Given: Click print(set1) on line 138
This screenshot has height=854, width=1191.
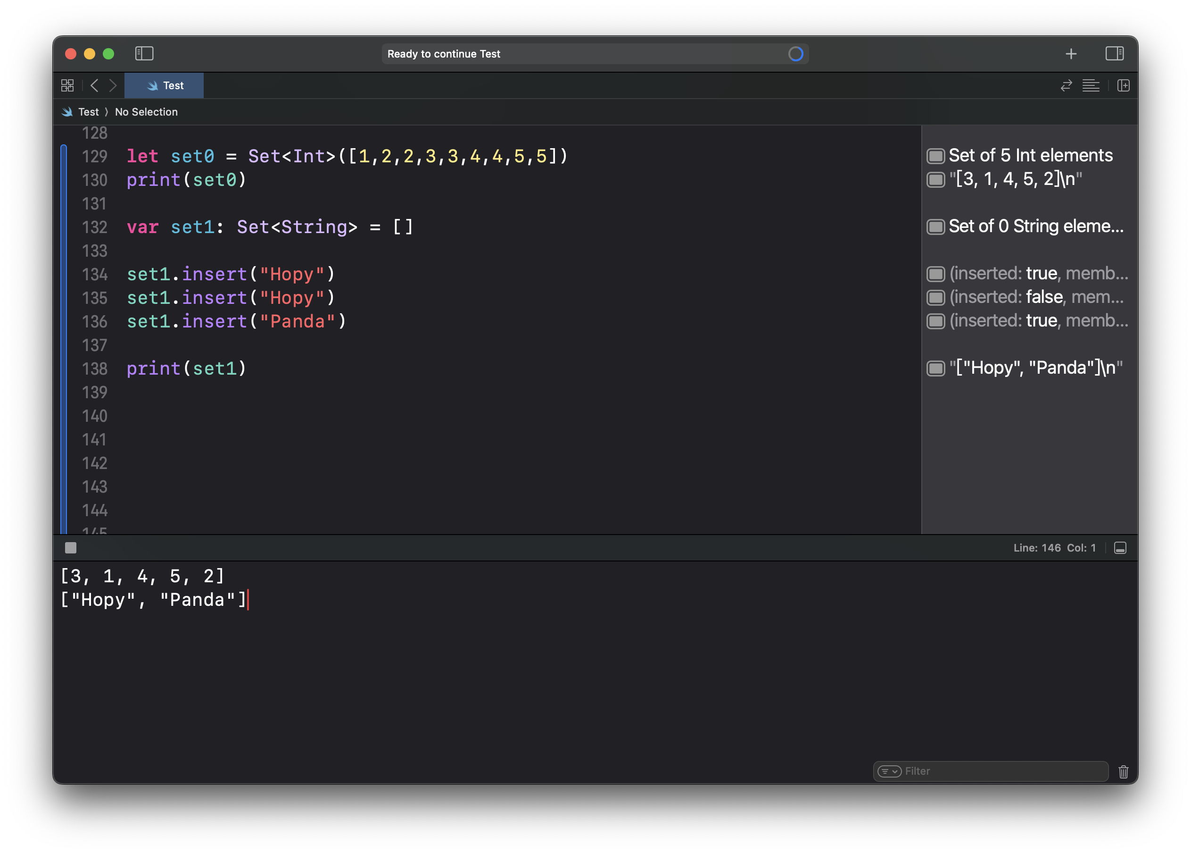Looking at the screenshot, I should point(186,368).
